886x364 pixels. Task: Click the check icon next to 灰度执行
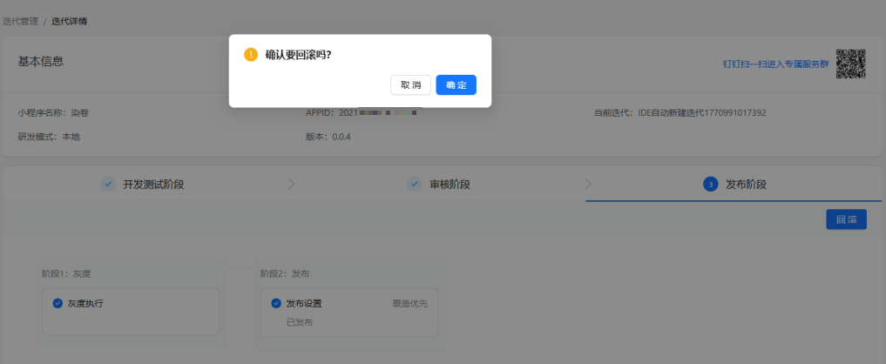pyautogui.click(x=57, y=304)
